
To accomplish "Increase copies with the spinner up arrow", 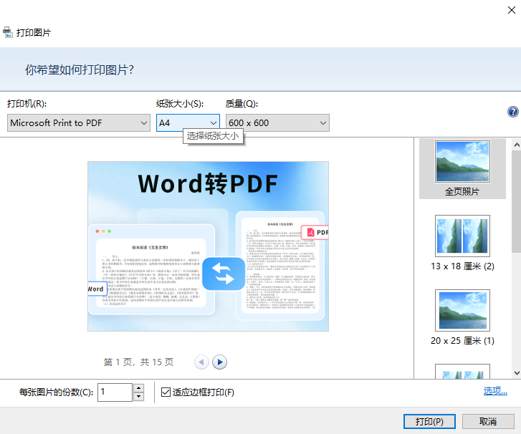I will (138, 388).
